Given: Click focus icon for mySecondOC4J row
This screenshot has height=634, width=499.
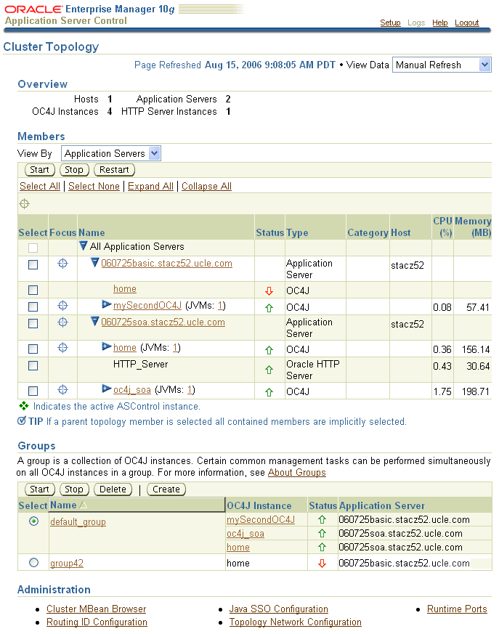Looking at the screenshot, I should (62, 306).
